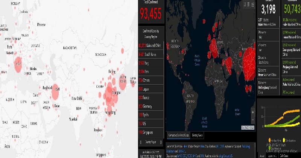Click the New Delhi label on light map

tap(77, 99)
